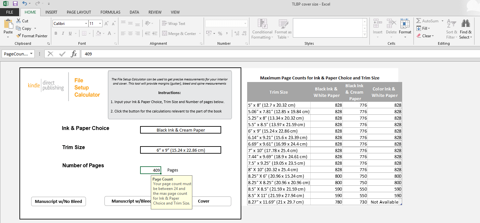Screen dimensions: 480x223
Task: Align text to the right
Action: point(137,33)
